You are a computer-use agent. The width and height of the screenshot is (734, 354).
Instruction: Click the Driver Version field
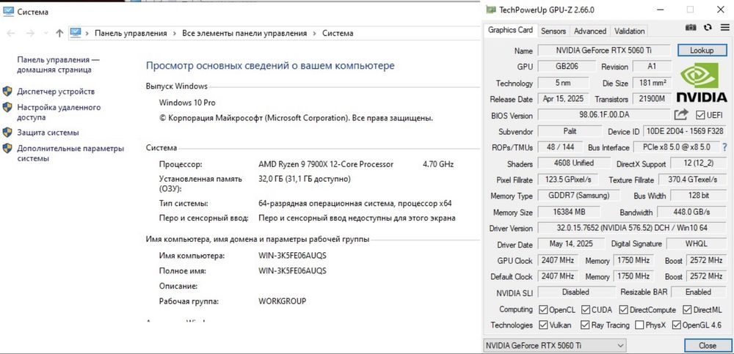pos(631,228)
